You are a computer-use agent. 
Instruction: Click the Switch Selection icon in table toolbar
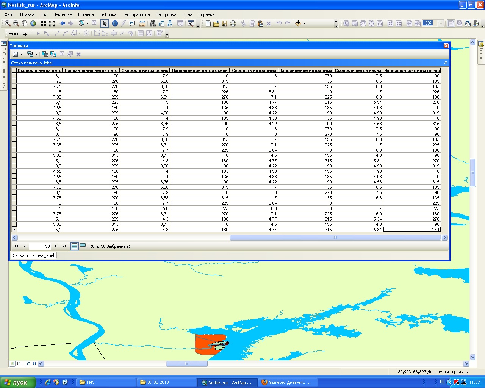click(53, 54)
